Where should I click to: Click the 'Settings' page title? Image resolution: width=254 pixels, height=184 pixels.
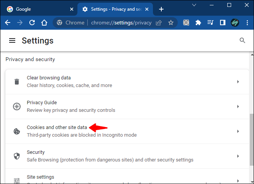coord(38,40)
